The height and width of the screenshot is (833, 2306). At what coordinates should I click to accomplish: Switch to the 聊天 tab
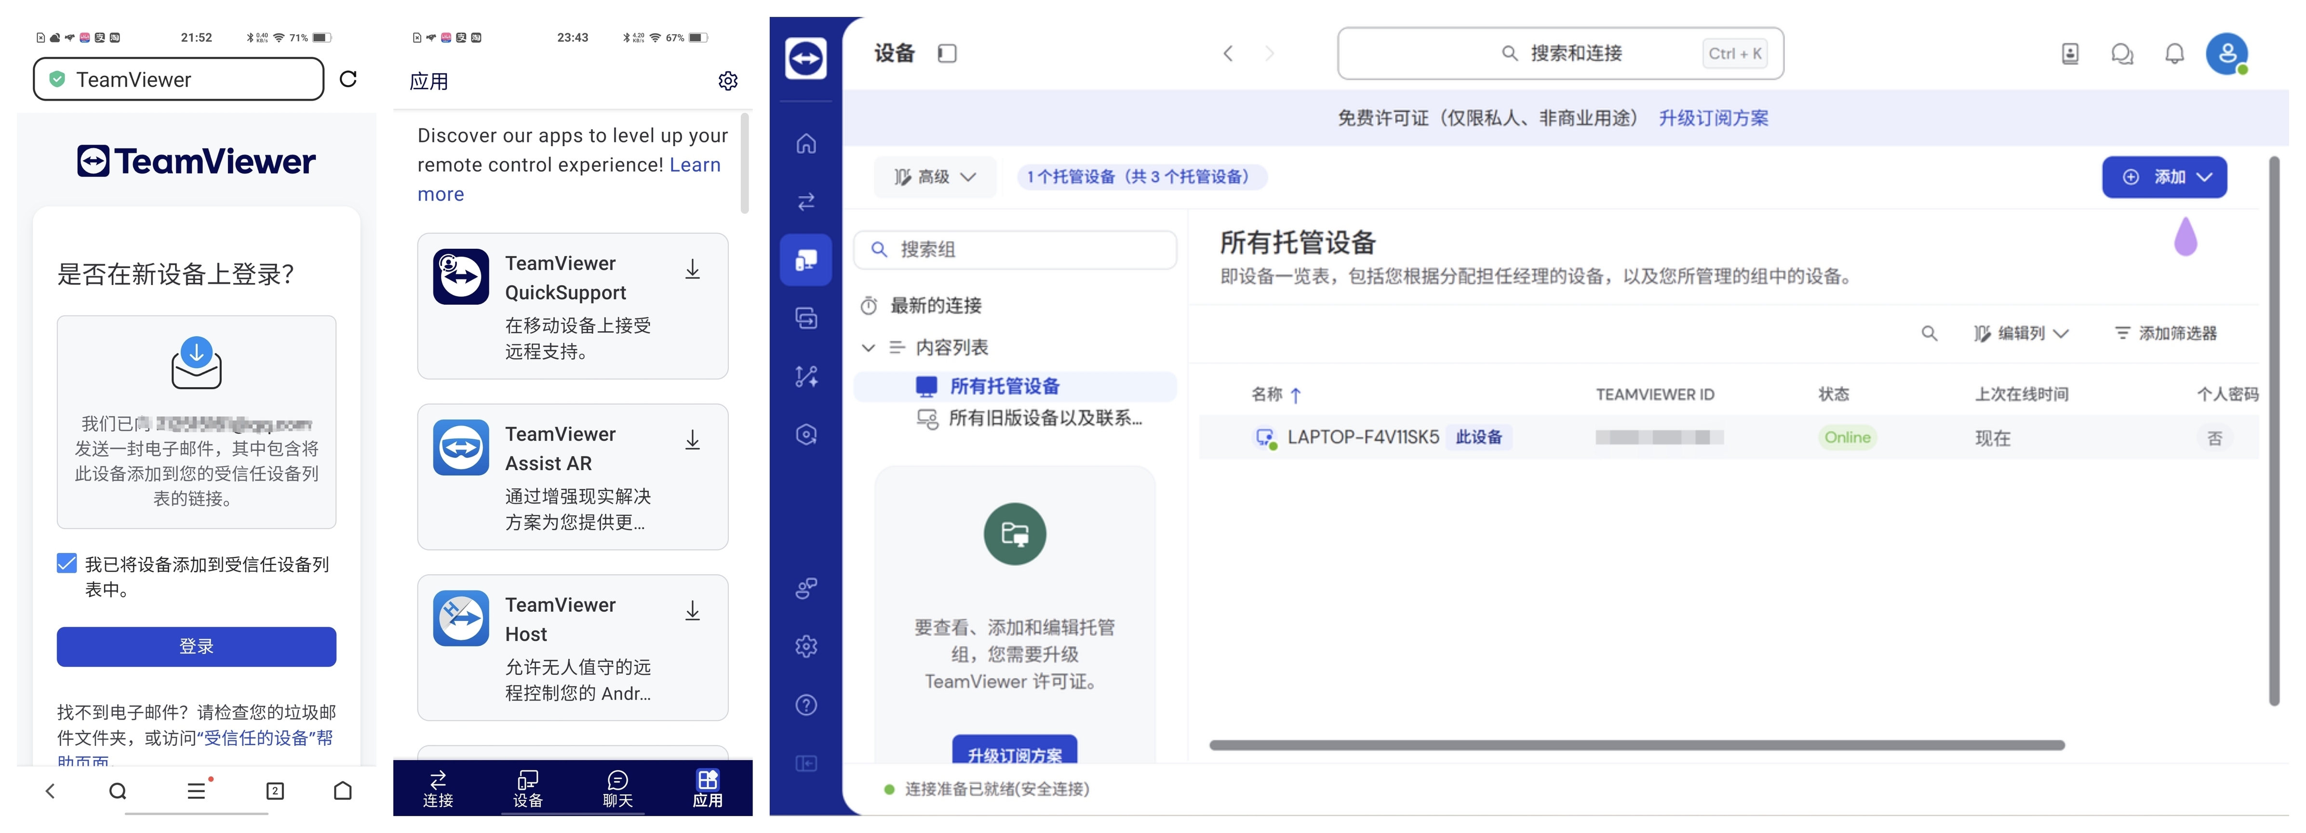click(x=617, y=788)
